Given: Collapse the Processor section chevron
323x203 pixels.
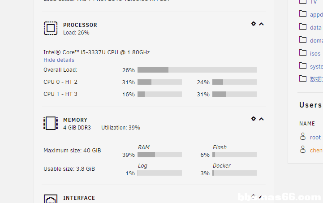Looking at the screenshot, I should click(x=262, y=24).
